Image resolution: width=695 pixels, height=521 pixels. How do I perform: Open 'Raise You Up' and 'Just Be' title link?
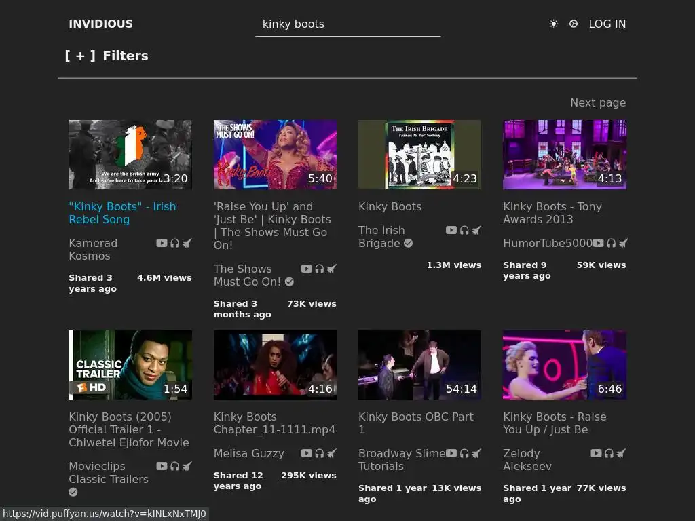pos(272,226)
